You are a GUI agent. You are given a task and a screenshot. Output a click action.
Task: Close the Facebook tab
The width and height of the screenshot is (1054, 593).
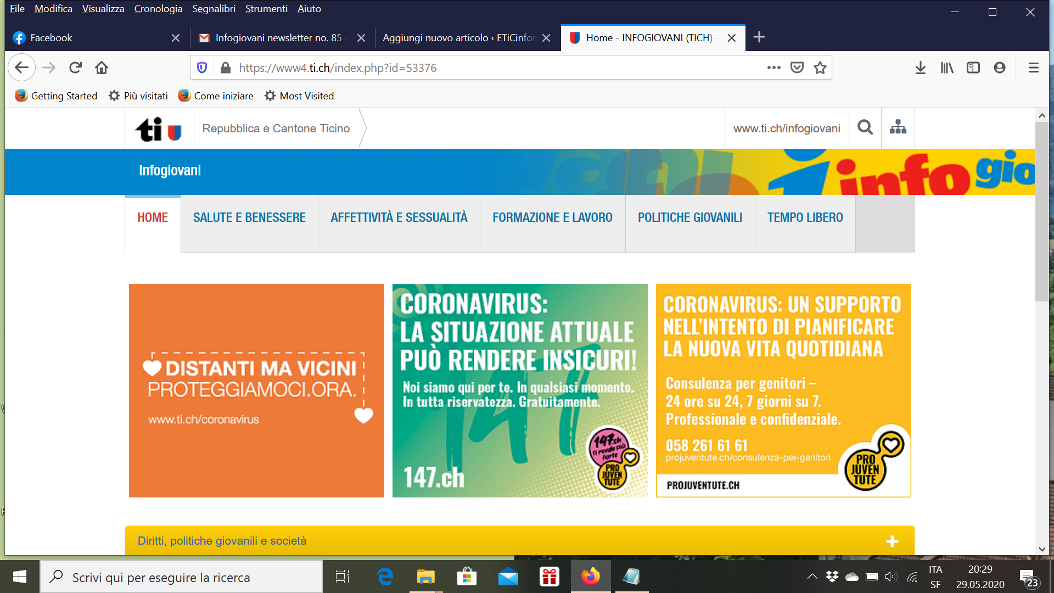pos(176,38)
